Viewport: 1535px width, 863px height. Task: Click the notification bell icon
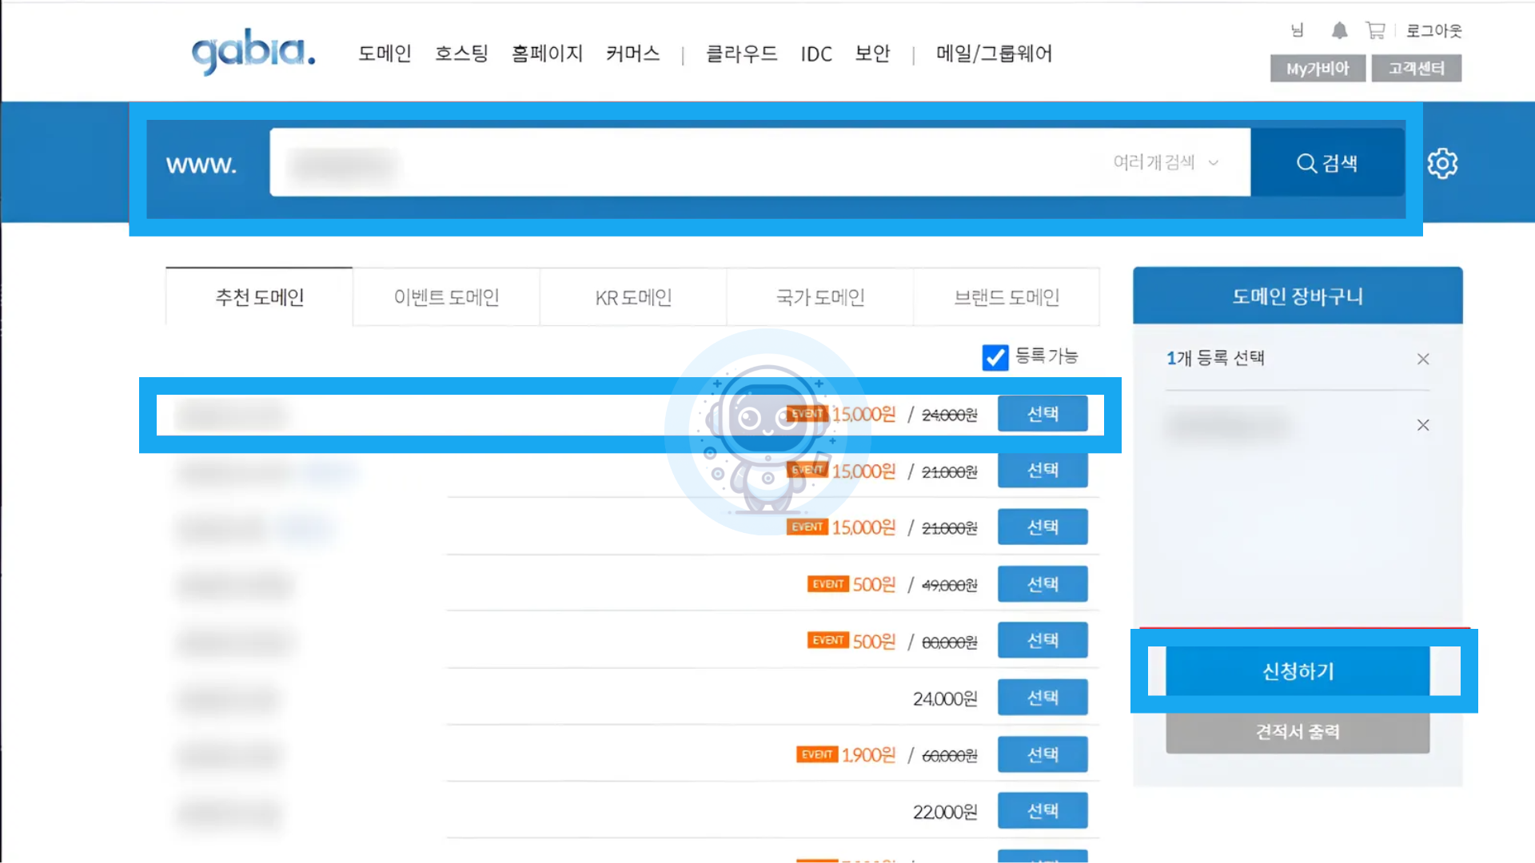[1338, 30]
